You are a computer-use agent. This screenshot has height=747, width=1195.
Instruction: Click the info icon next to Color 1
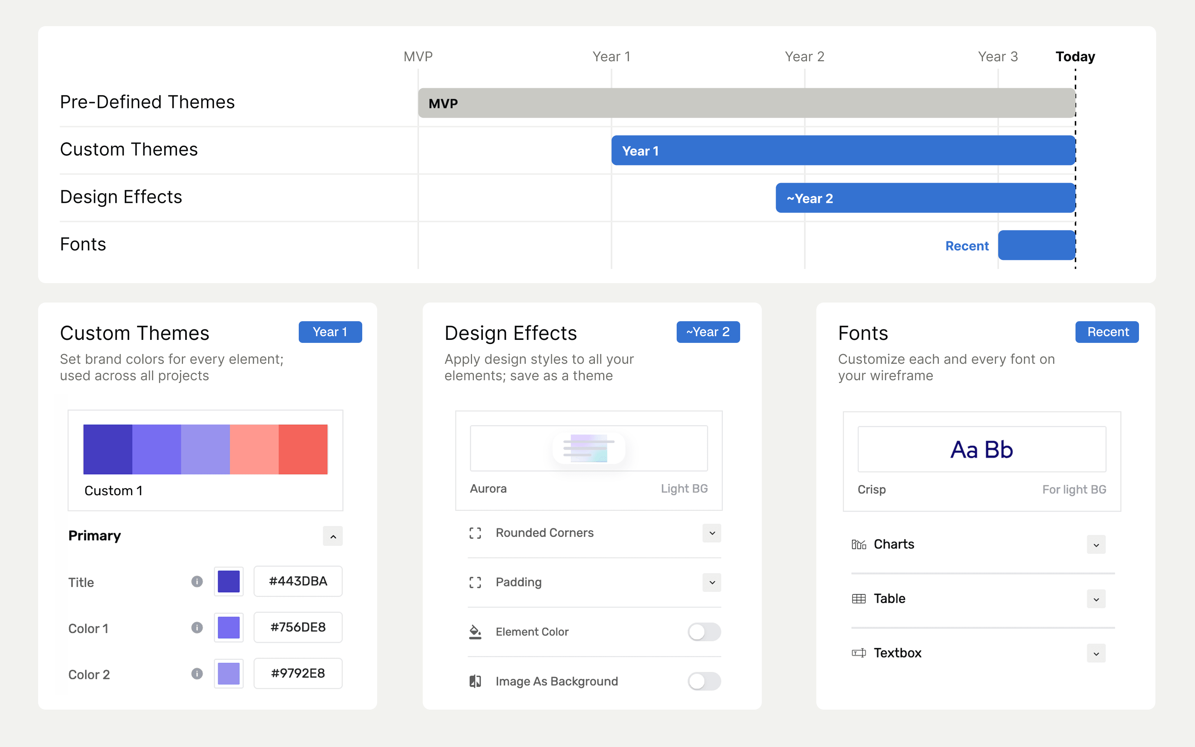click(197, 627)
